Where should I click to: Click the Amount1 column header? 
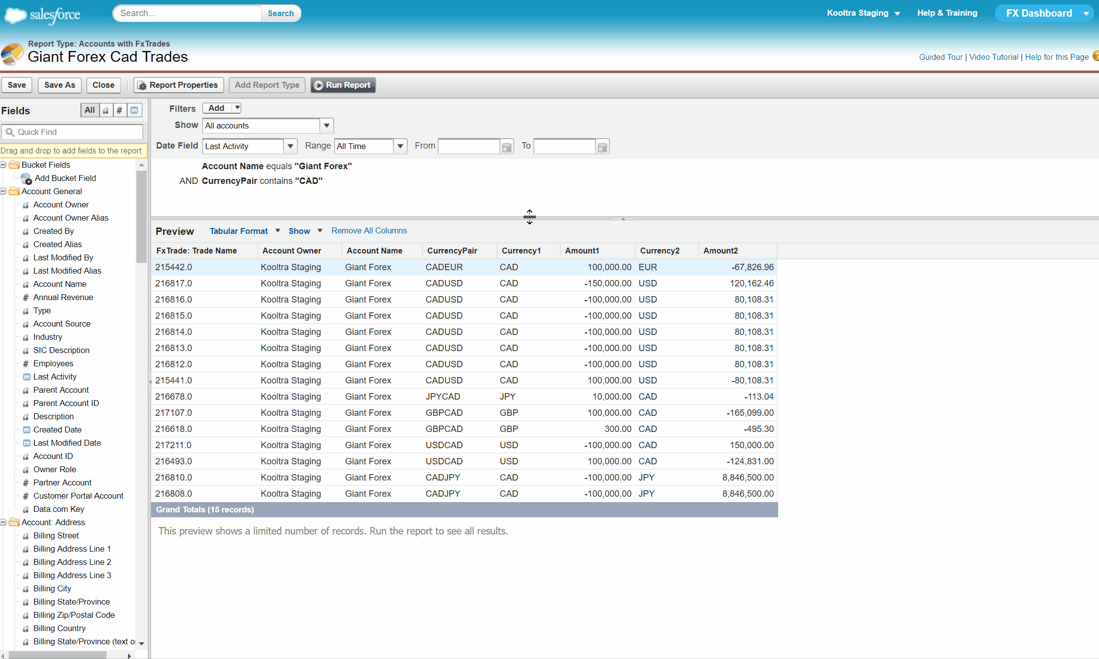click(598, 251)
